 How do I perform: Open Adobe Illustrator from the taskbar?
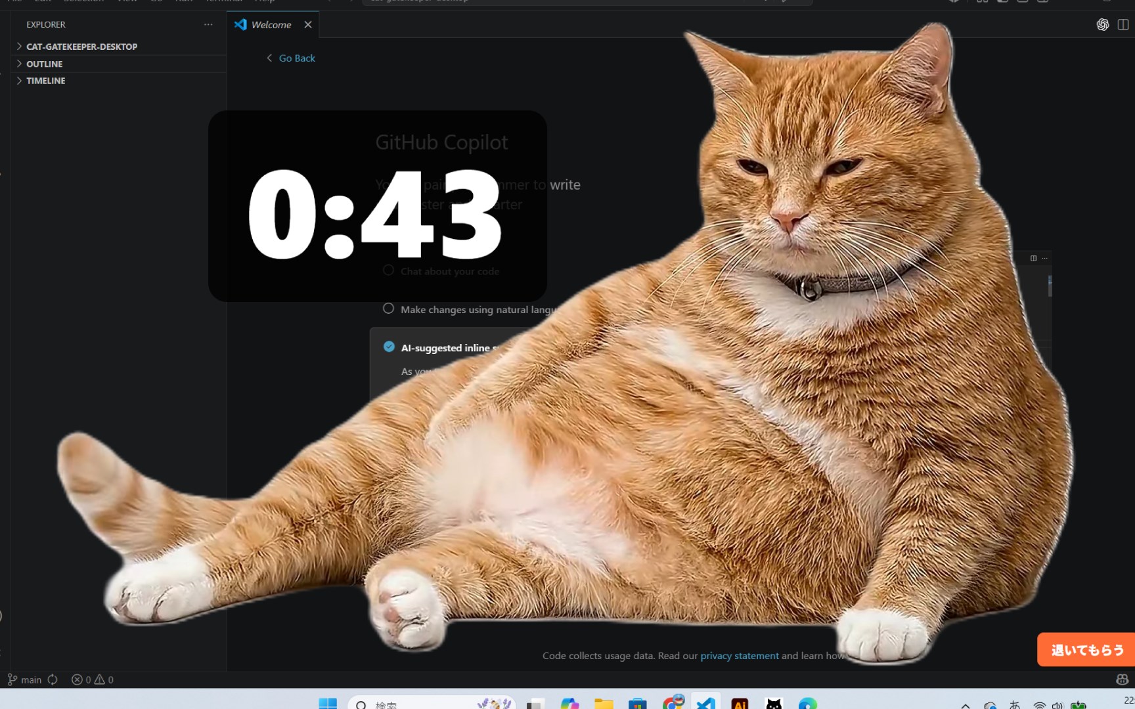(x=740, y=702)
